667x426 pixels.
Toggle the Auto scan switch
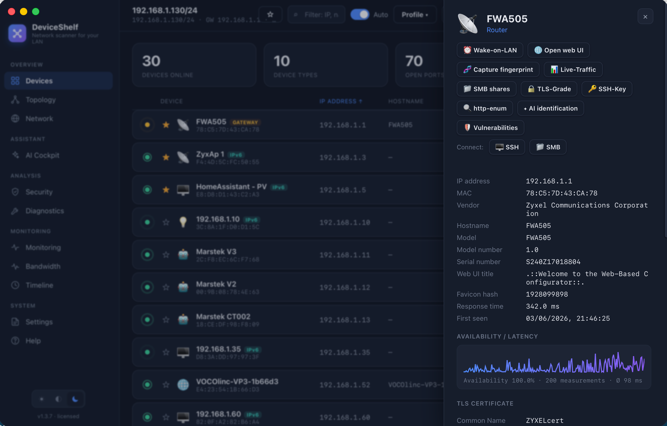[359, 14]
